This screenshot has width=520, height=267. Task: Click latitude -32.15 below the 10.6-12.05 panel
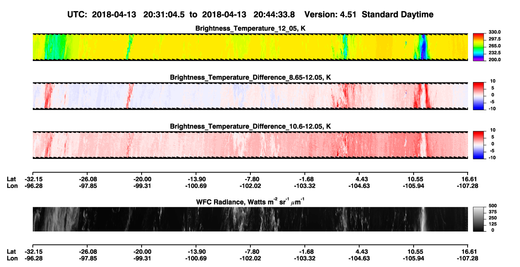point(34,179)
